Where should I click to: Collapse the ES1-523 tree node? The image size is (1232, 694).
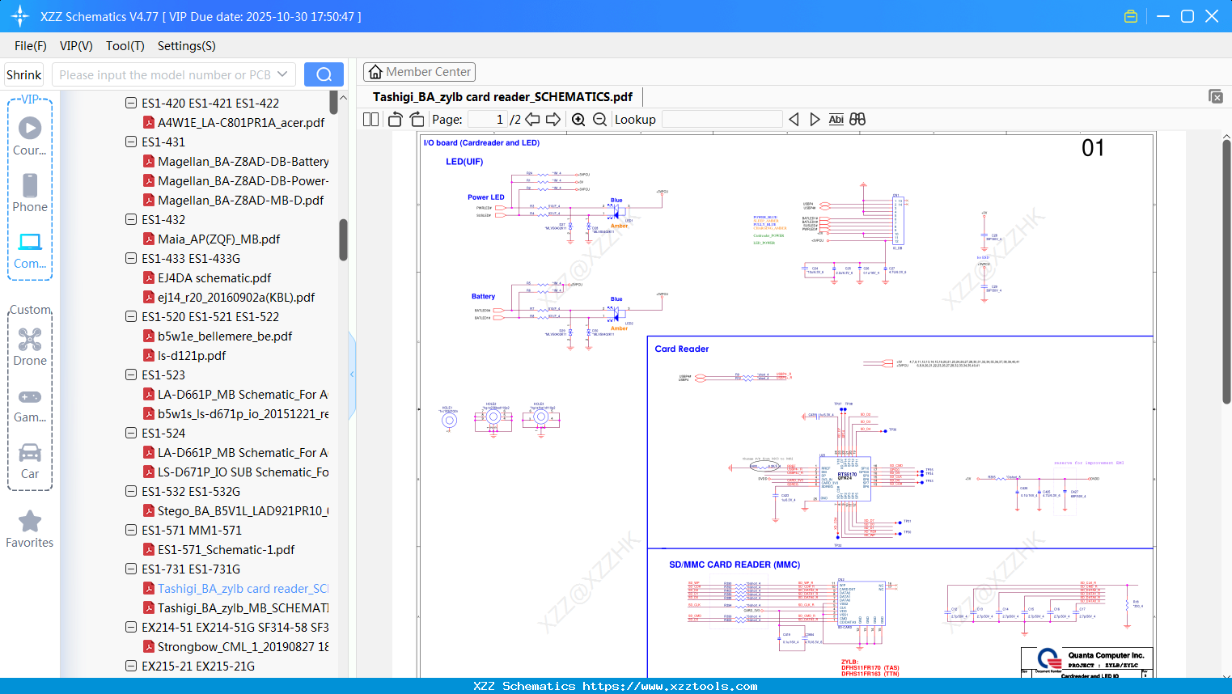(131, 375)
